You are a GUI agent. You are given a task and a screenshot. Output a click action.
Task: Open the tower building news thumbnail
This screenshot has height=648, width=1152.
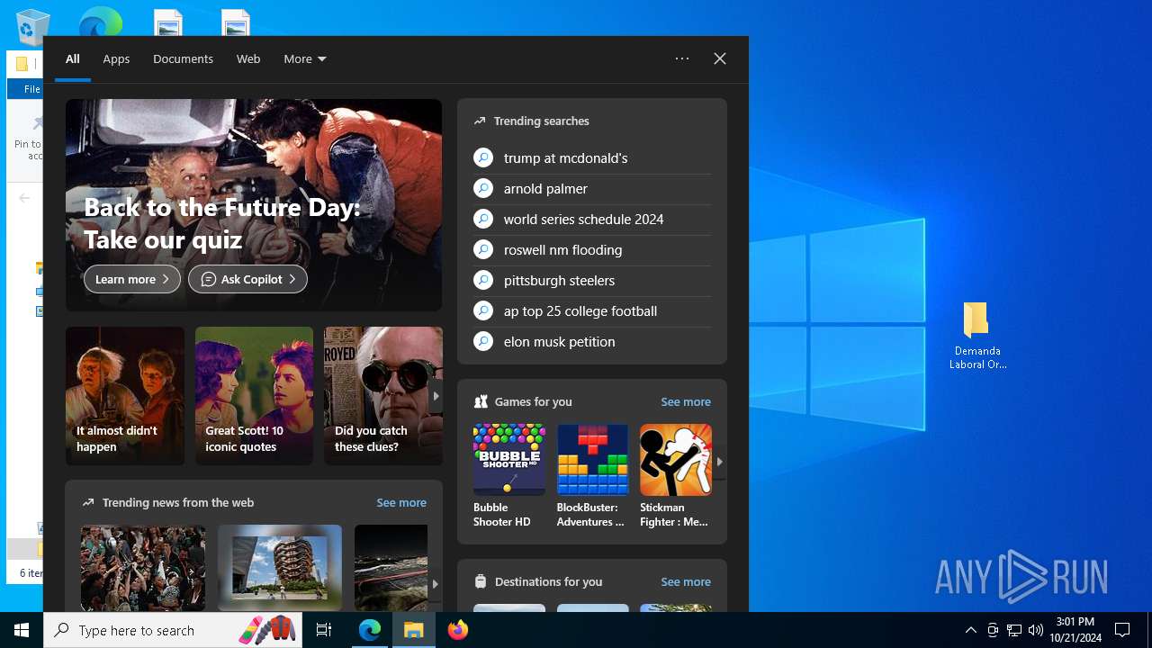[280, 568]
